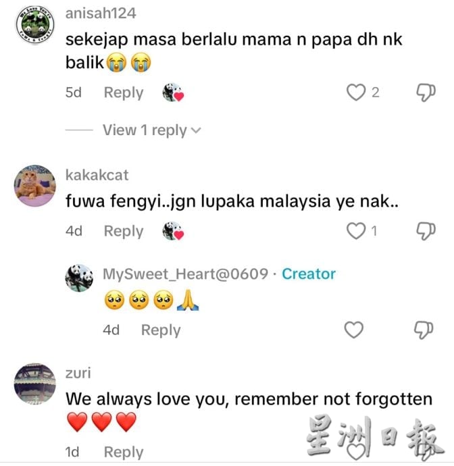The image size is (454, 466).
Task: Reply to kakakcat's comment
Action: pyautogui.click(x=124, y=231)
